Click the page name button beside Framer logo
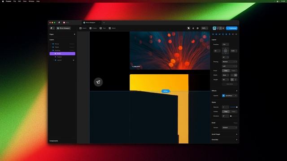 64,28
